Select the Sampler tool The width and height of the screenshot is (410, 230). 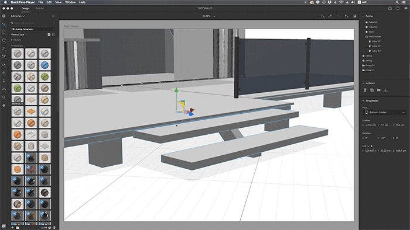click(4, 57)
